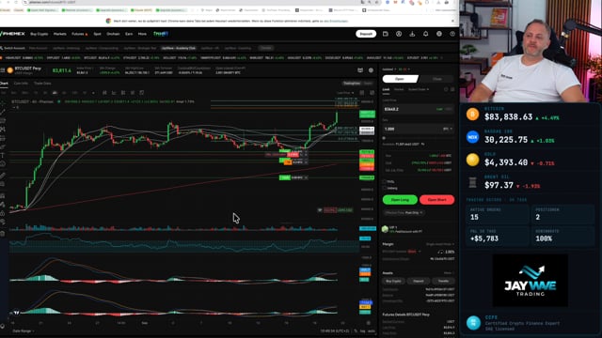Open the notifications bell icon

425,34
